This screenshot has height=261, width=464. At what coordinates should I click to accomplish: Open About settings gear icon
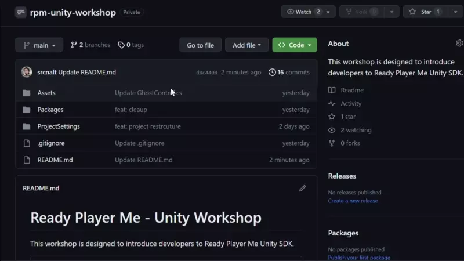459,43
